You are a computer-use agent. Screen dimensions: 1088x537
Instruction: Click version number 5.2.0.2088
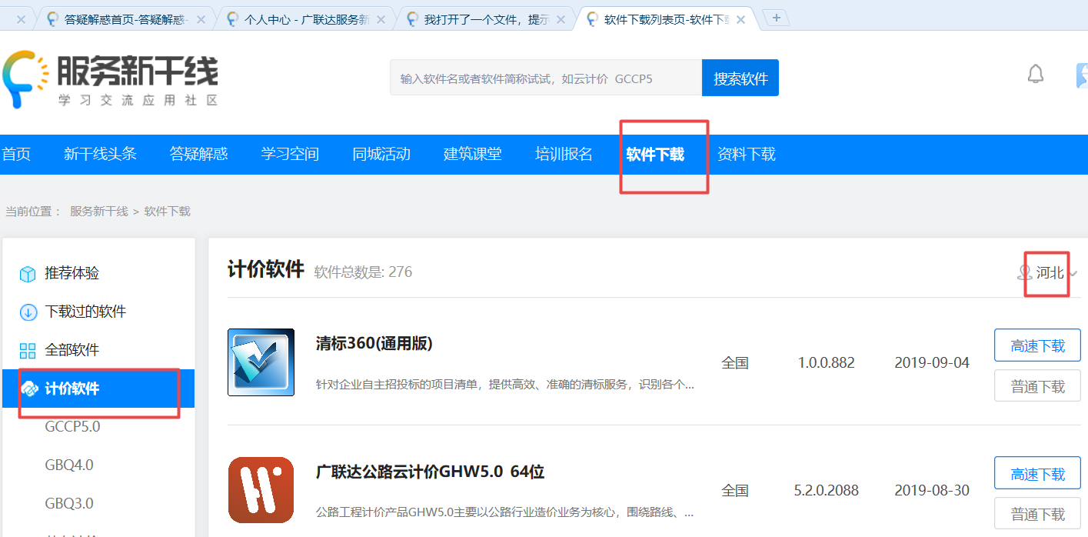(827, 490)
